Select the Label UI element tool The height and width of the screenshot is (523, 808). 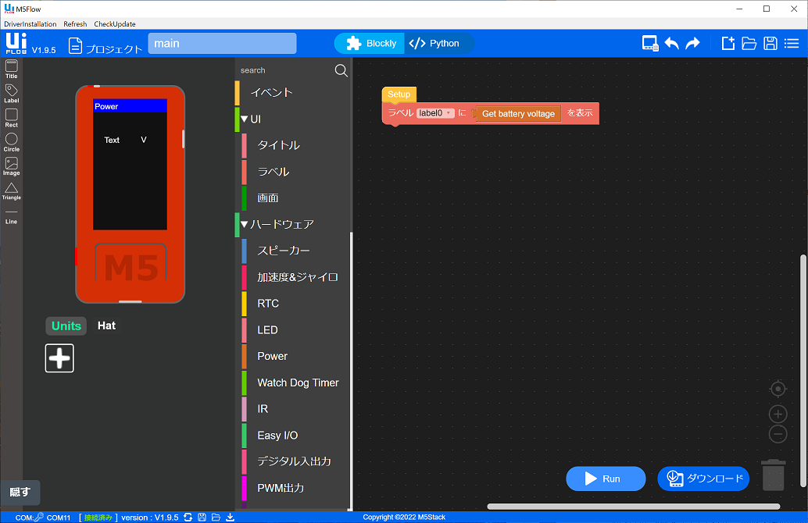coord(12,94)
